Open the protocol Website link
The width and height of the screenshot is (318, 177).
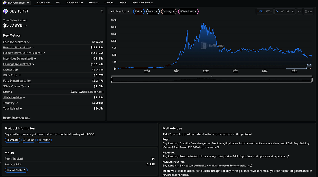click(x=12, y=140)
